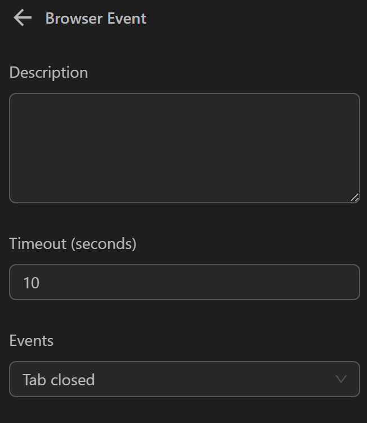Select the 'Tab closed' combo box value
Viewport: 367px width, 423px height.
(59, 380)
